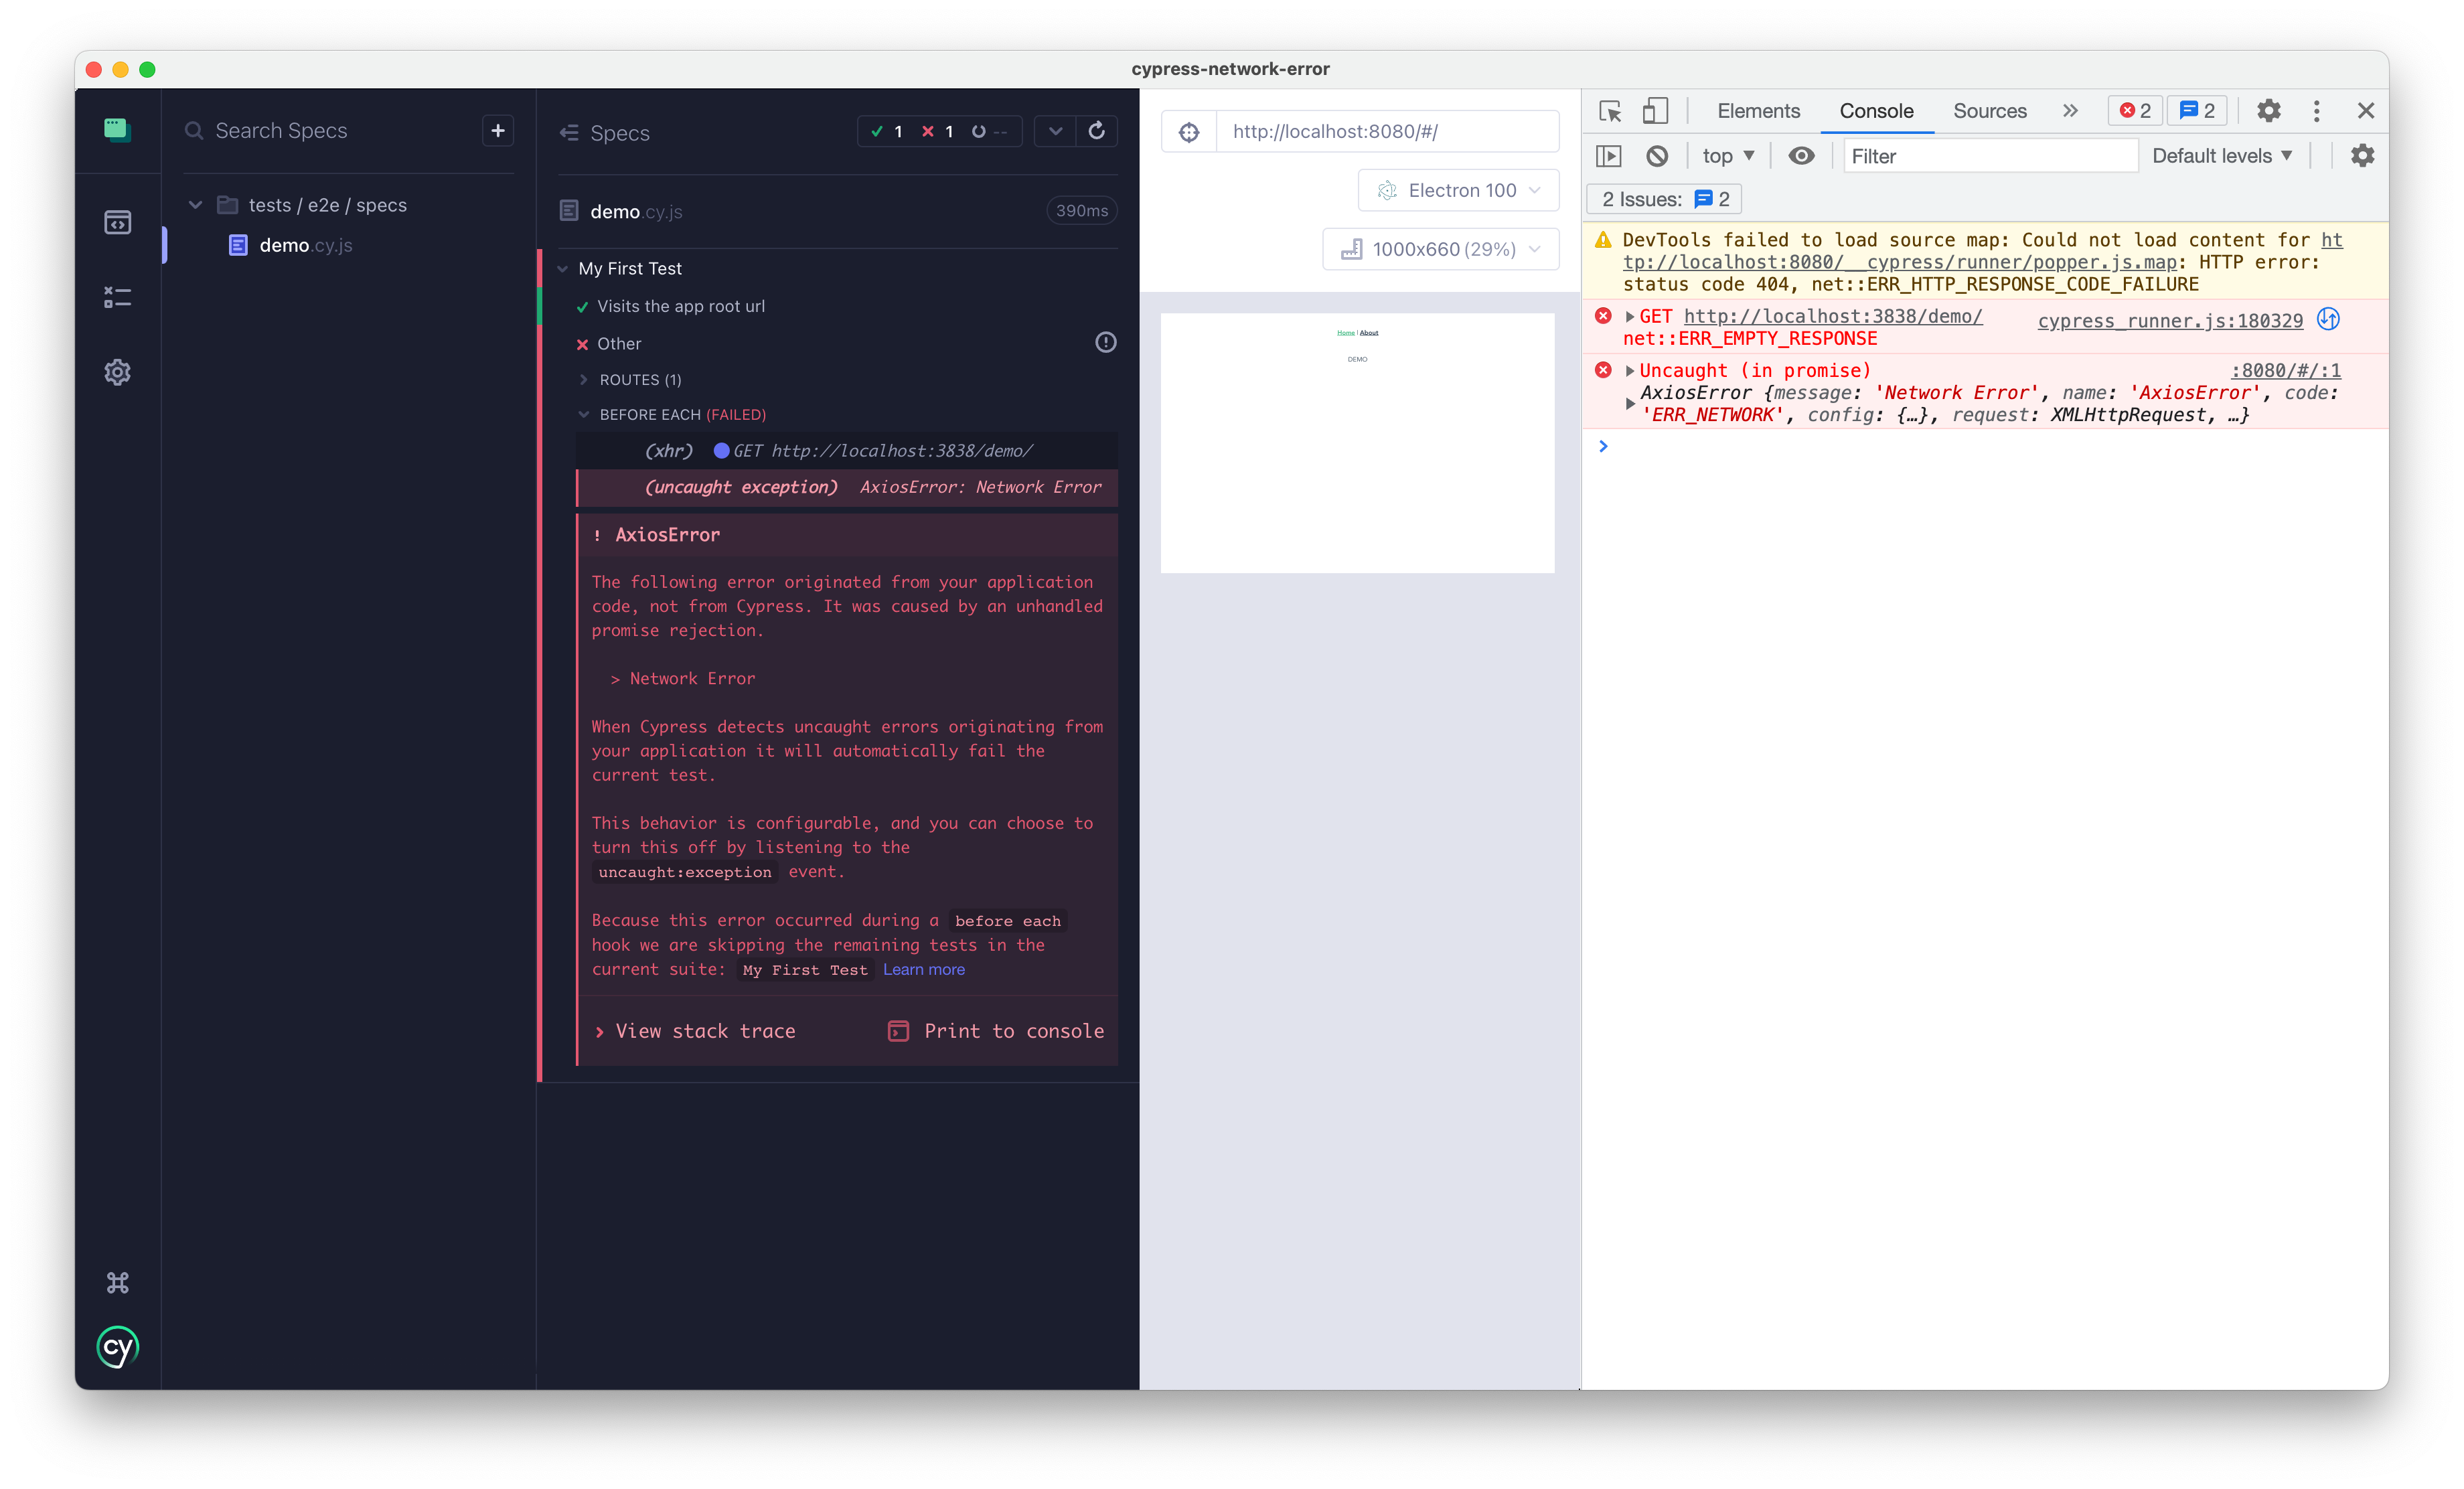Toggle the device toolbar in DevTools
Screen dimensions: 2464x1489
(1655, 111)
